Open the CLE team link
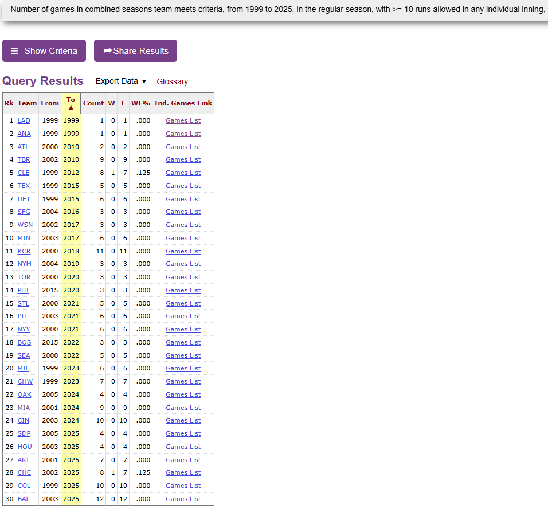This screenshot has width=548, height=508. click(24, 173)
